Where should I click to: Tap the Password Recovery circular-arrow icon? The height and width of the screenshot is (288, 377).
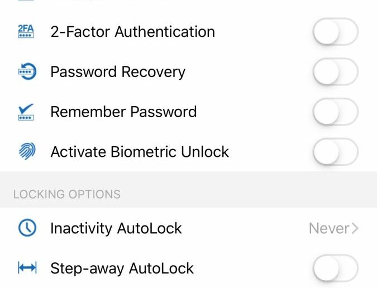[27, 71]
